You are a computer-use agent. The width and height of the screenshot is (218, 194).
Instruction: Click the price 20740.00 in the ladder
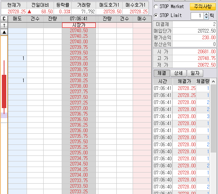coord(79,41)
